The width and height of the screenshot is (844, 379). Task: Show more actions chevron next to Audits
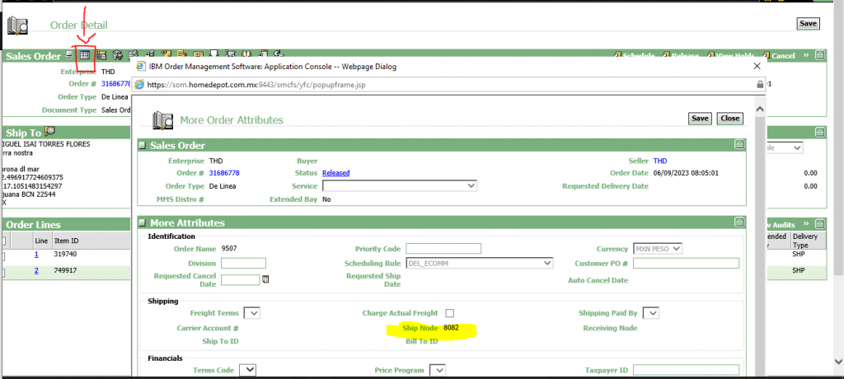[x=806, y=224]
